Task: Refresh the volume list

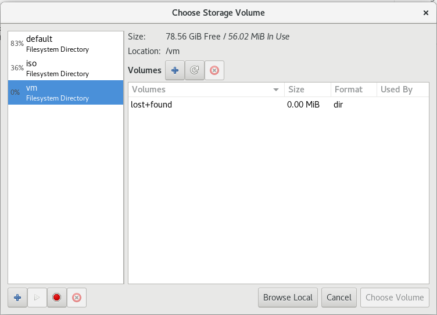Action: pos(195,70)
